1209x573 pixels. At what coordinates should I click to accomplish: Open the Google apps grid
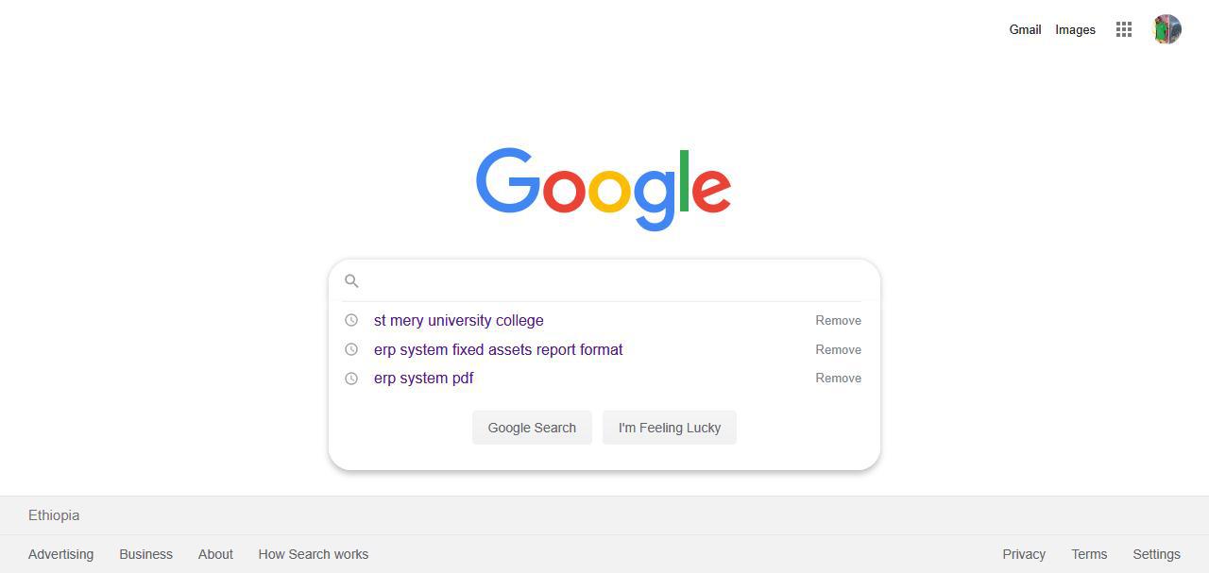click(x=1123, y=29)
